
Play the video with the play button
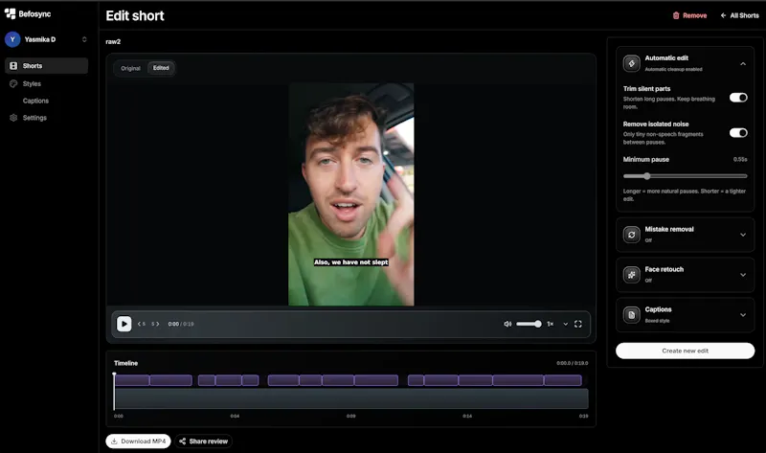point(124,324)
